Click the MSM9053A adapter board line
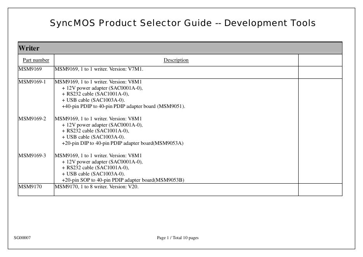This screenshot has height=257, width=363. [x=123, y=143]
